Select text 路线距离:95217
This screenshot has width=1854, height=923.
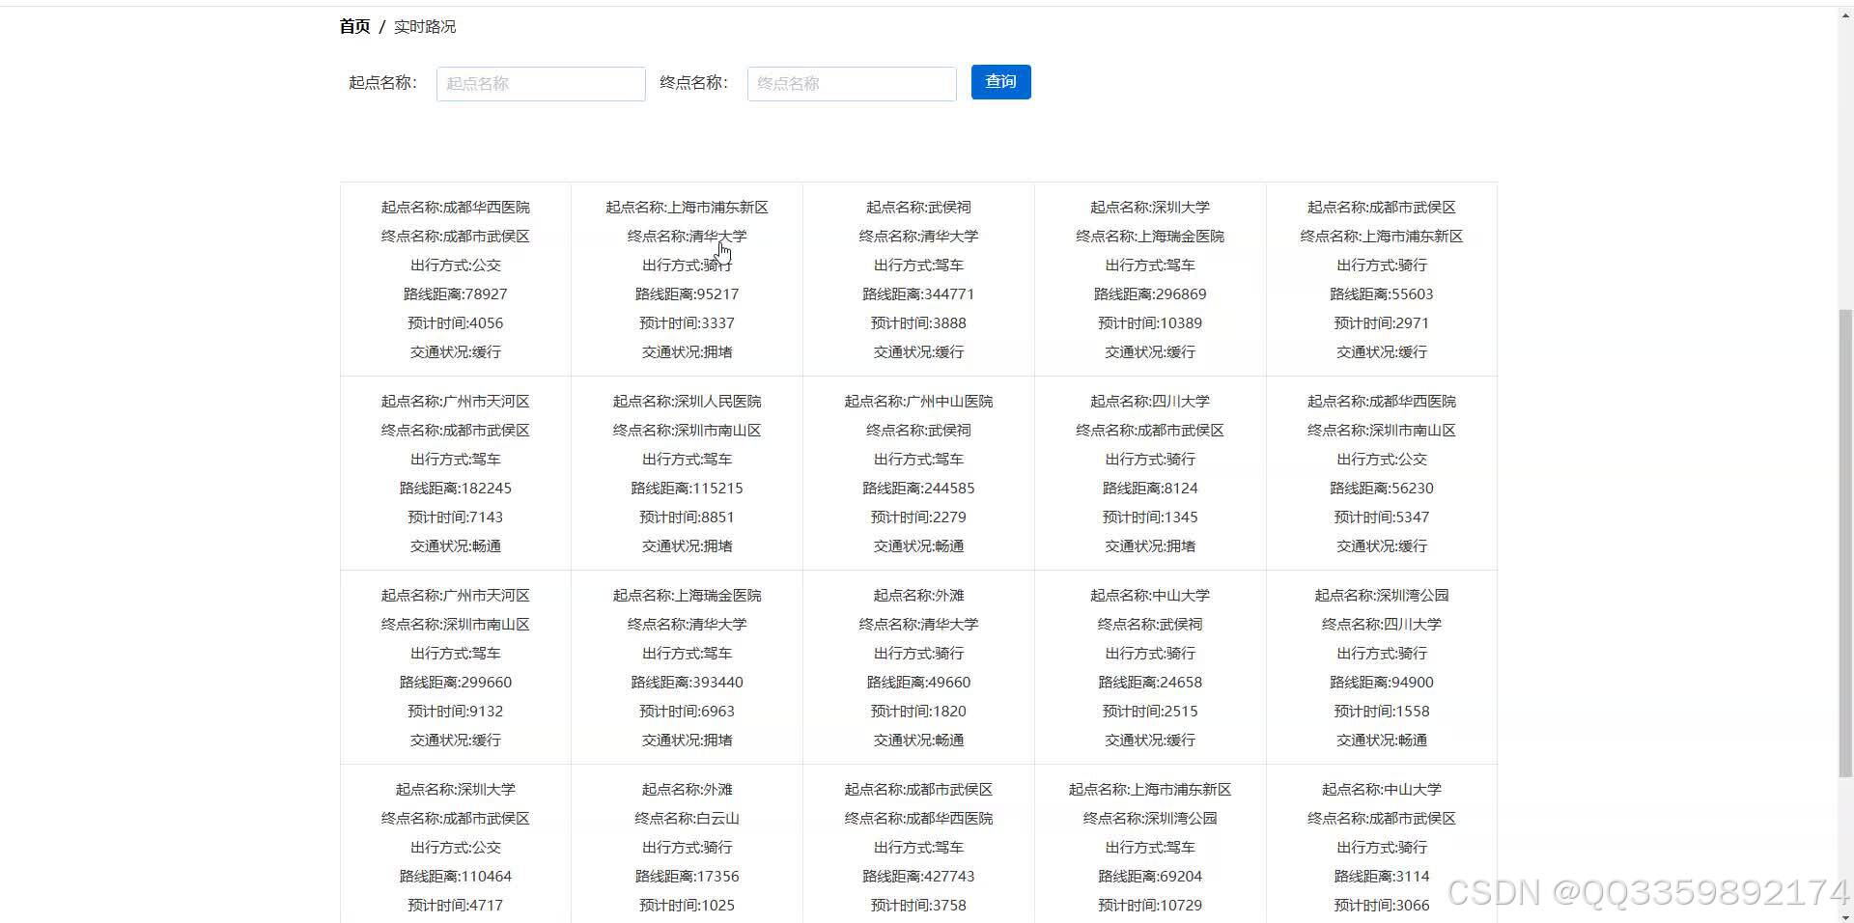(688, 294)
